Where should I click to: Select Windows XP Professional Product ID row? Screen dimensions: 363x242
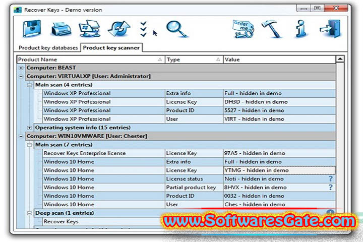(189, 110)
